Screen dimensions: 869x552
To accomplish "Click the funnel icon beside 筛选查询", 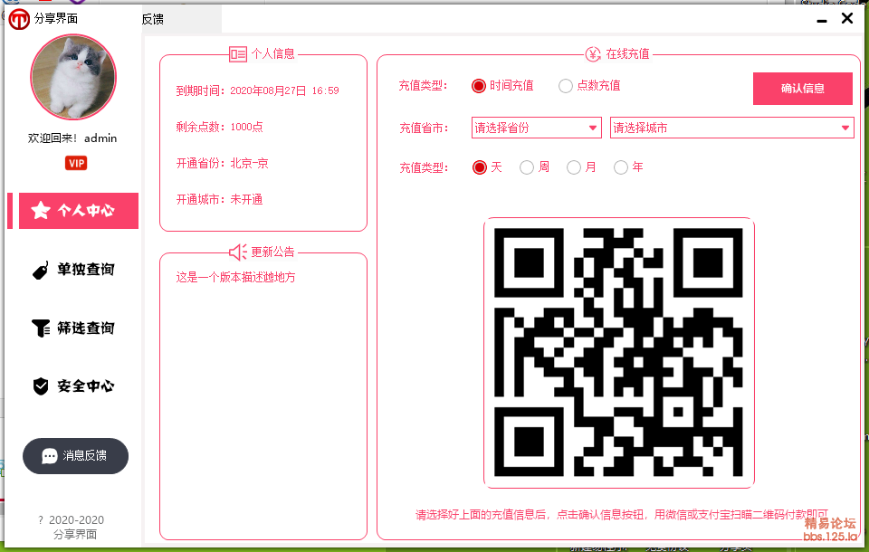I will point(41,328).
